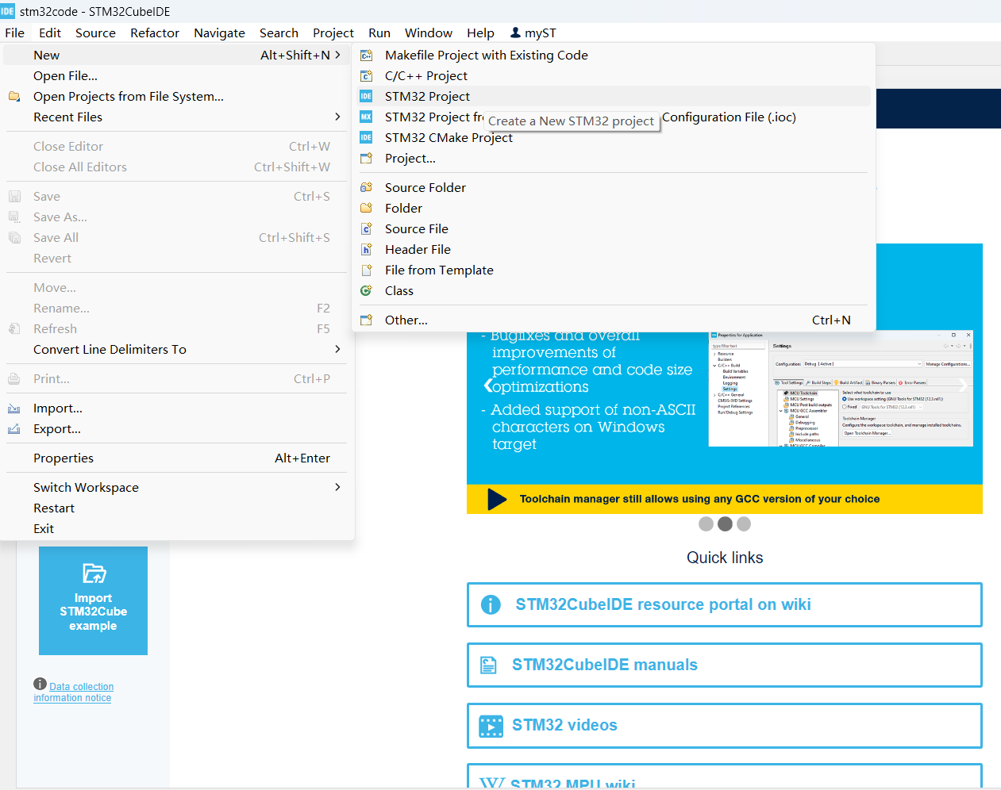Click the MX icon of STM32 Project from ioc
This screenshot has height=790, width=1001.
click(x=366, y=117)
